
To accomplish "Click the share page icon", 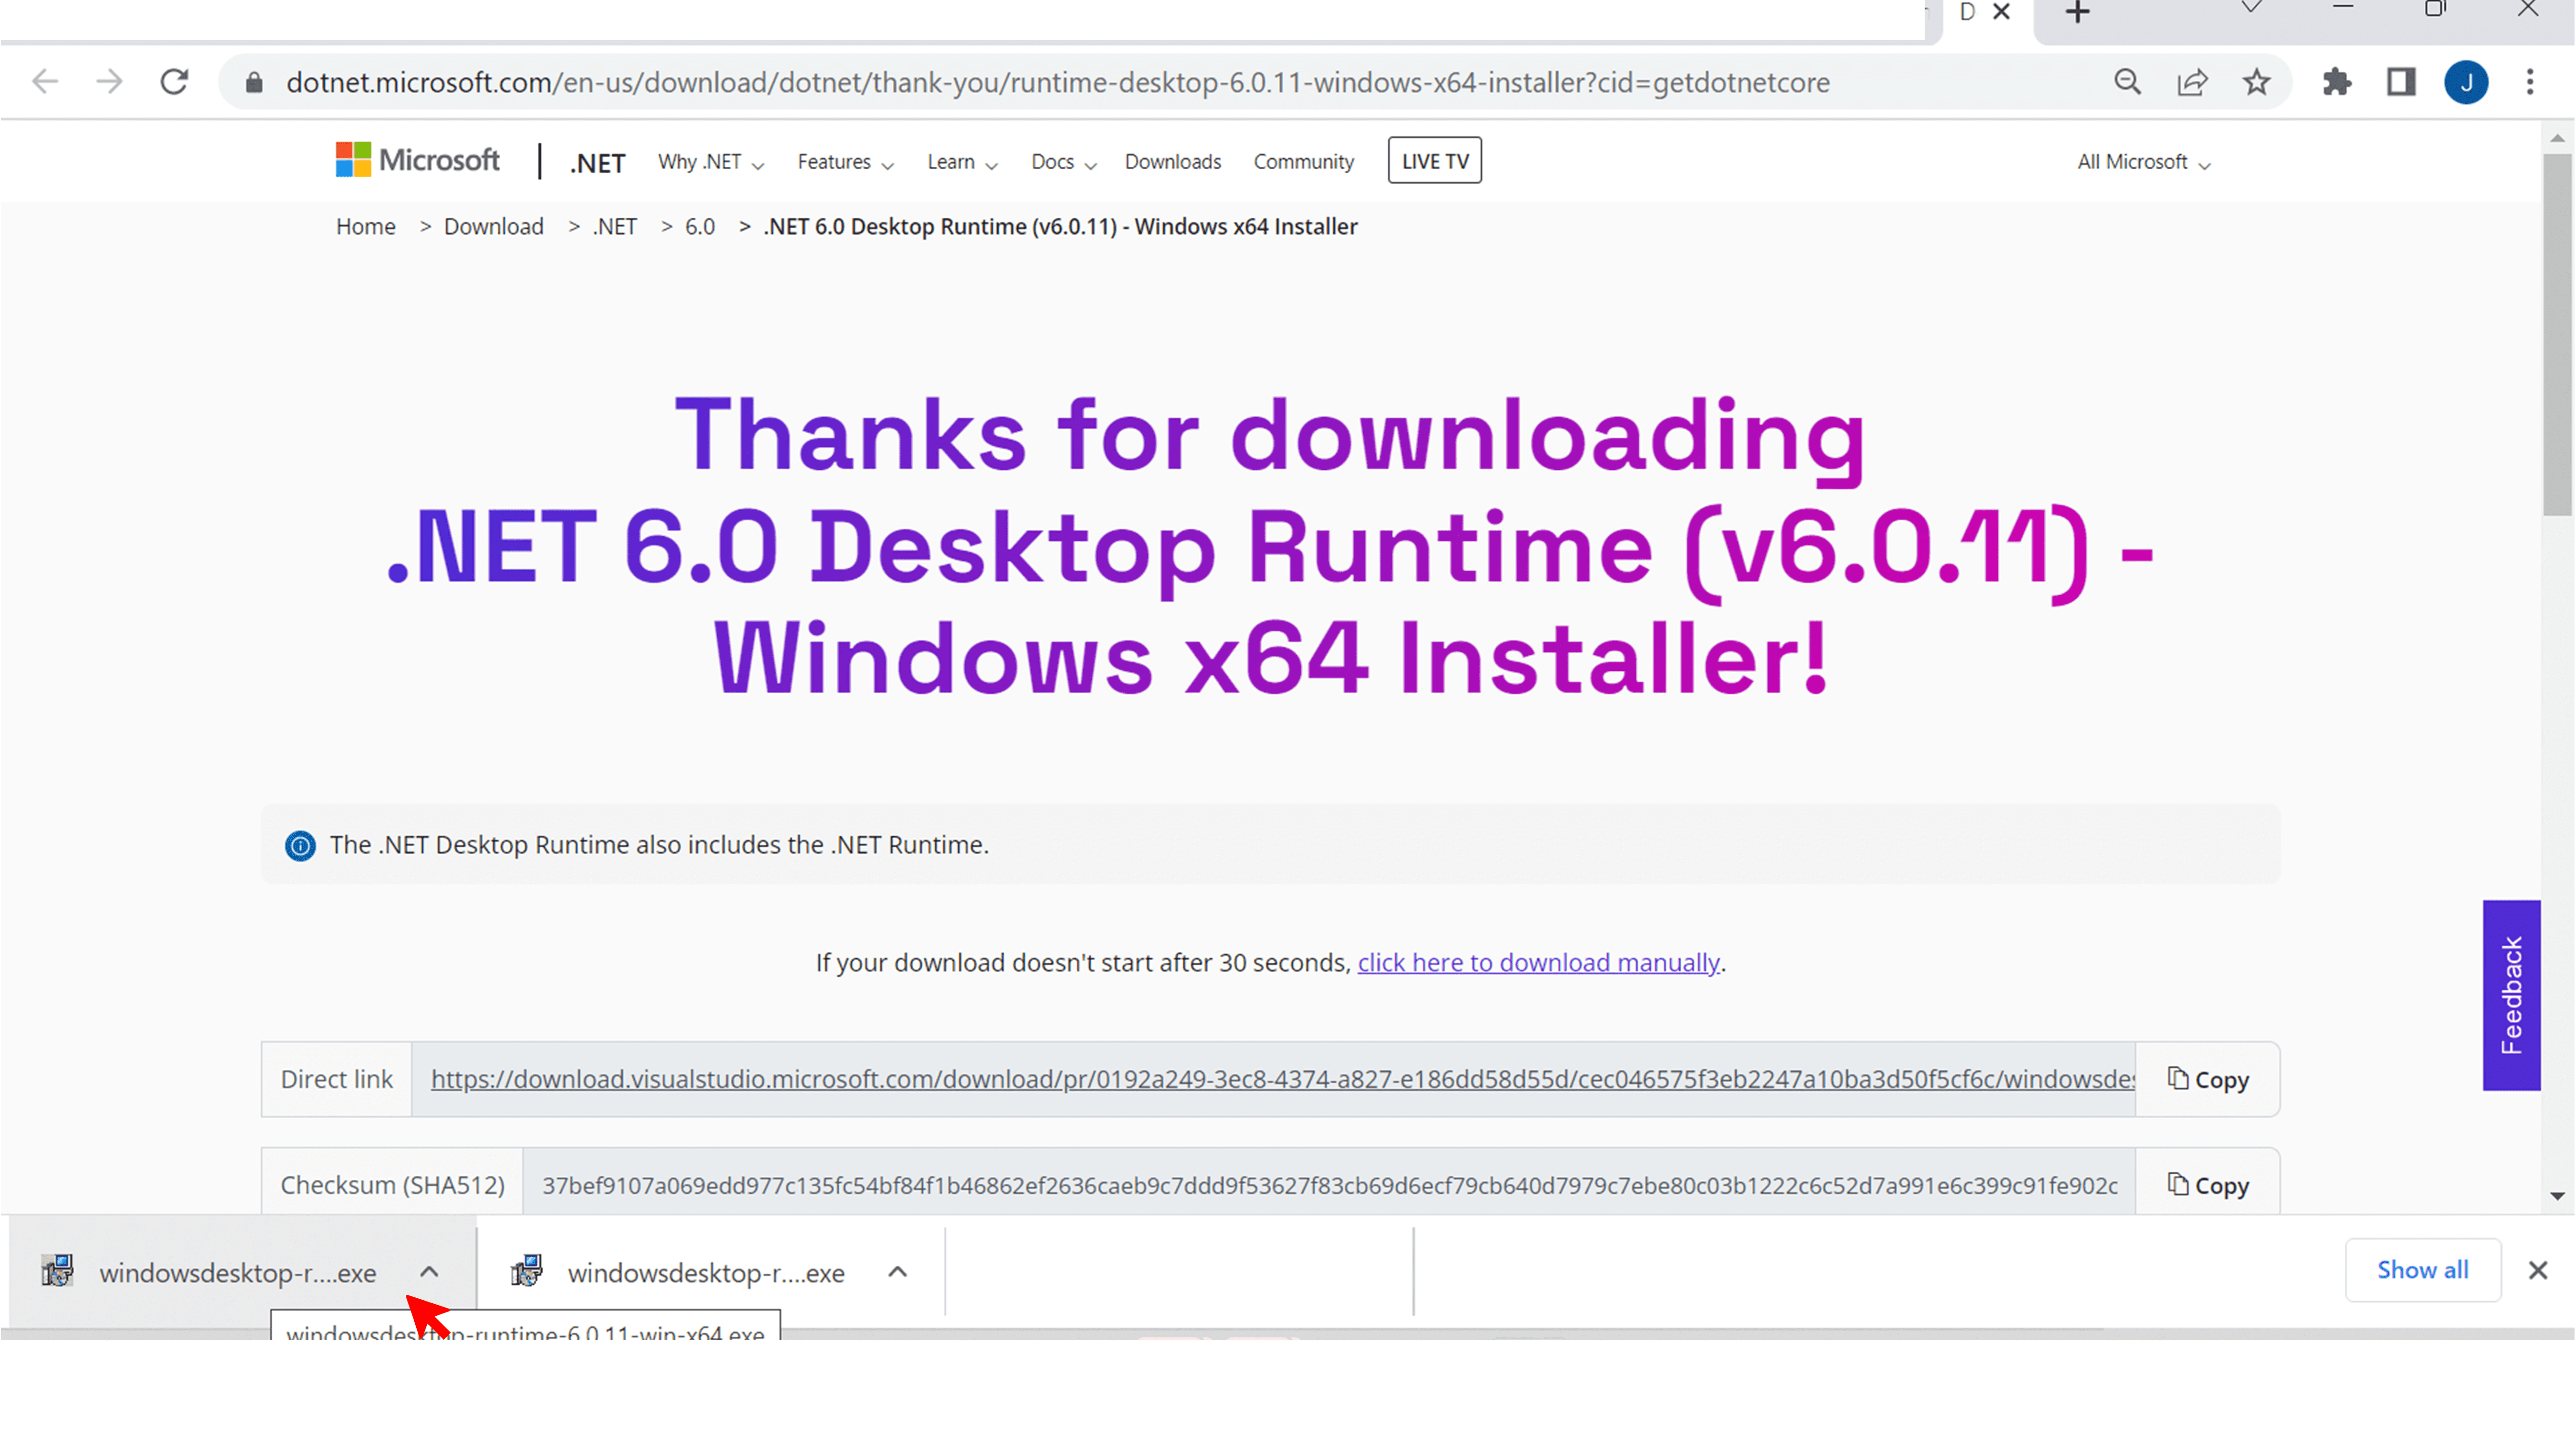I will pyautogui.click(x=2192, y=82).
